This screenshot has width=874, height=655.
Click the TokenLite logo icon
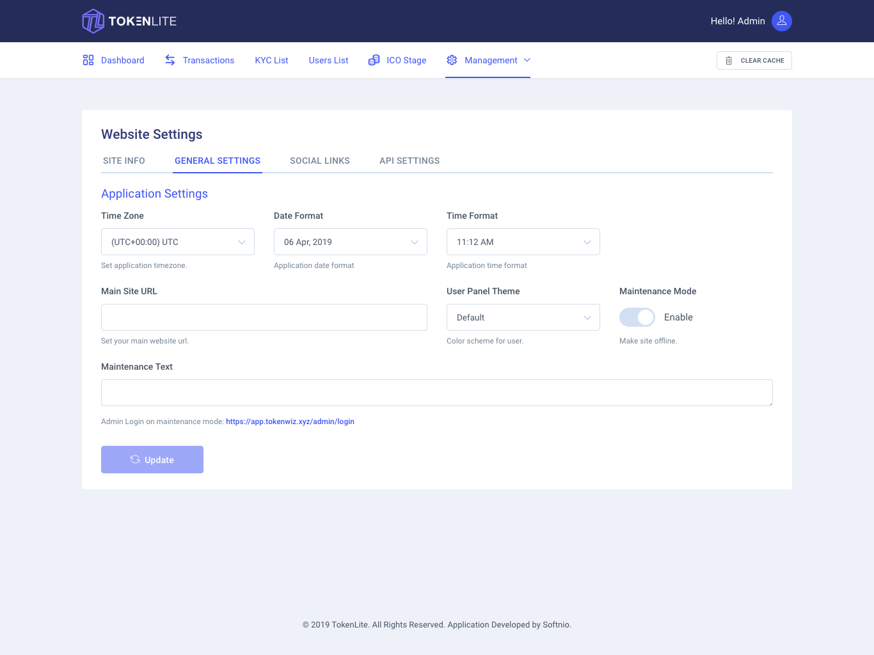pyautogui.click(x=93, y=21)
